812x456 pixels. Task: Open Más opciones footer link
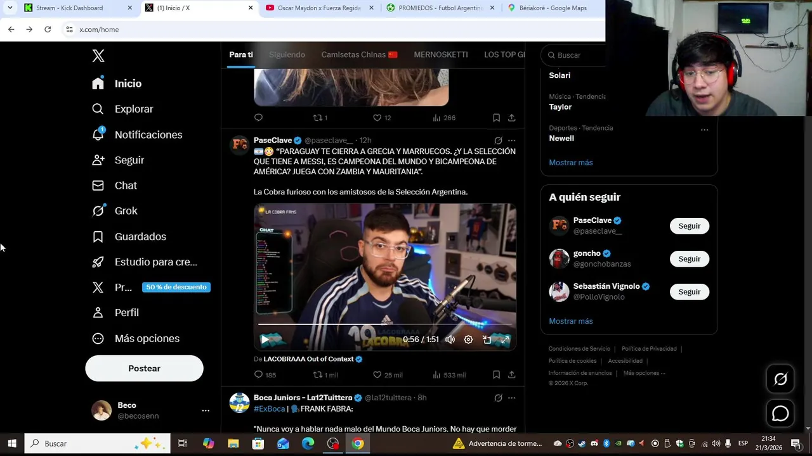[645, 373]
